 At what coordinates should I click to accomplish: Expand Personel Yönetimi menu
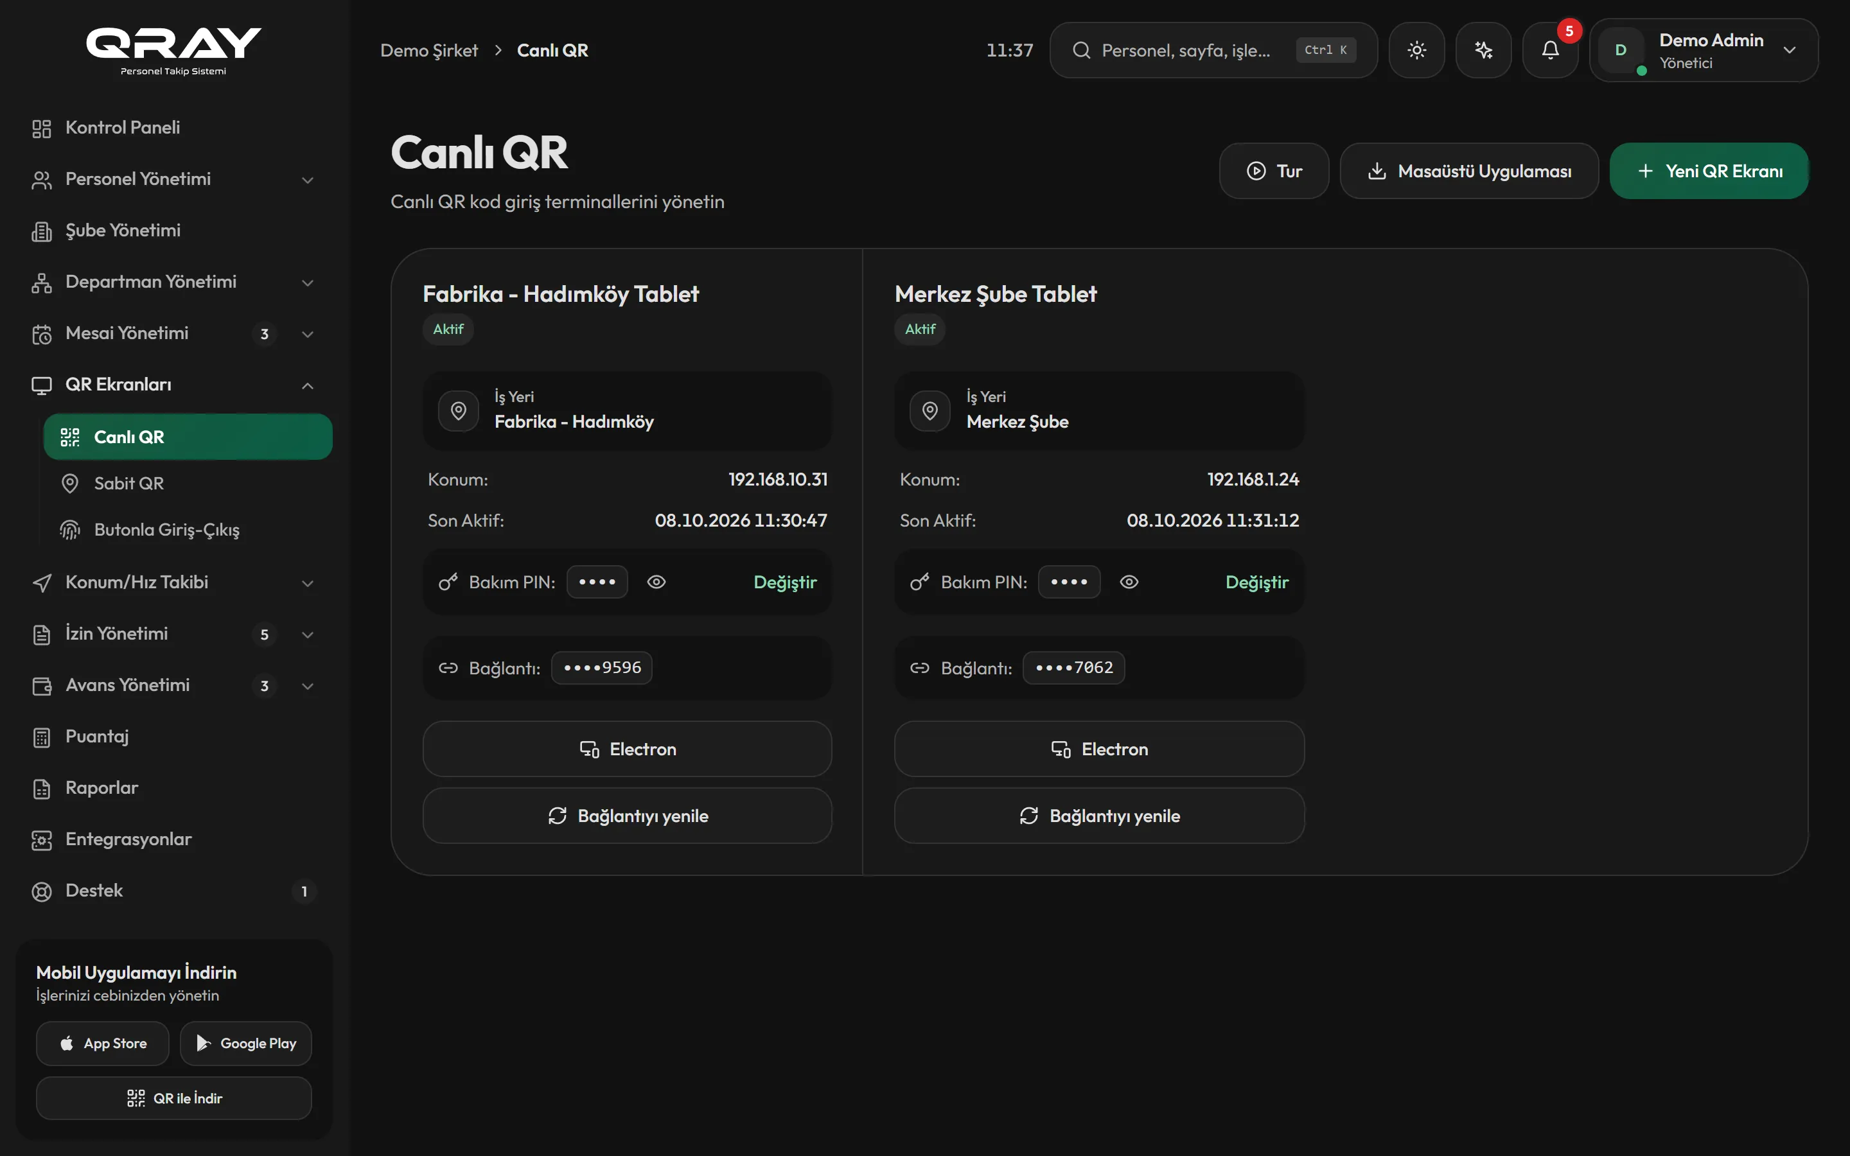click(307, 180)
